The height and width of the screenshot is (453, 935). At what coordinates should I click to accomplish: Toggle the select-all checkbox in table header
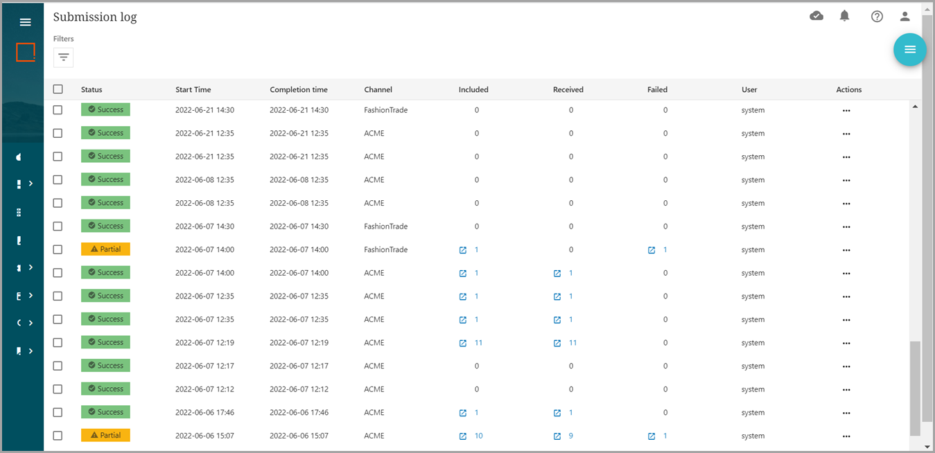tap(58, 89)
